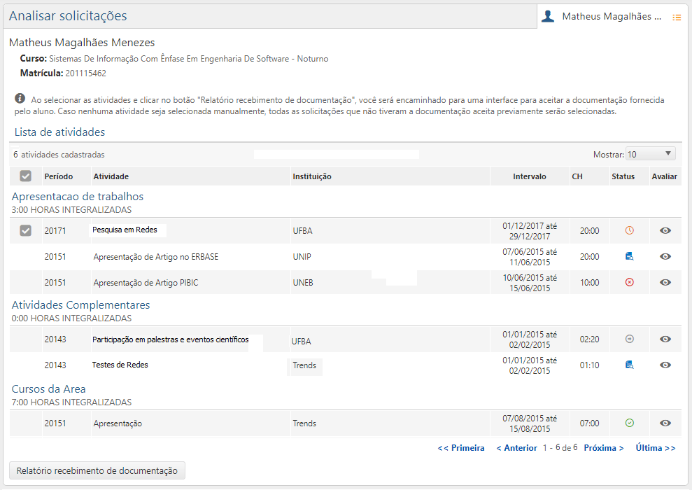Uncheck the checkbox for Pesquisa em Redes
Screen dimensions: 692x490
coord(26,230)
